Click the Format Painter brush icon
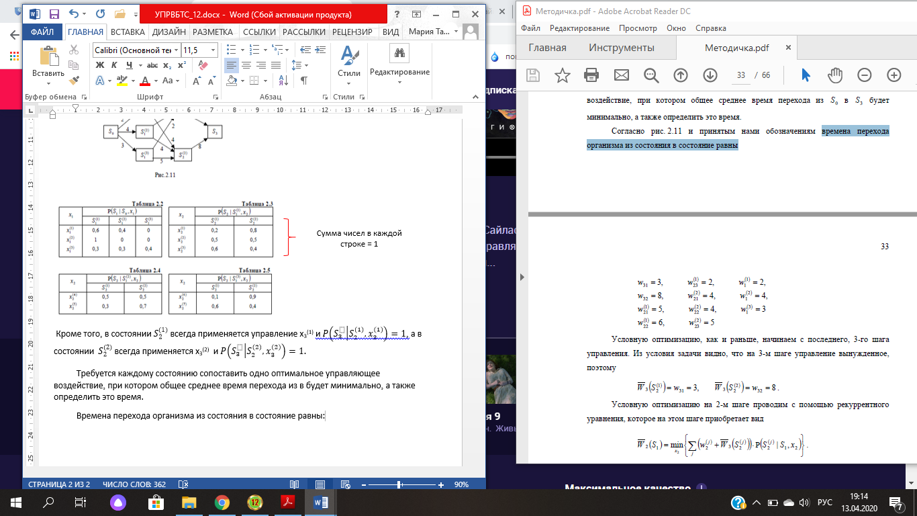This screenshot has width=917, height=516. (74, 80)
